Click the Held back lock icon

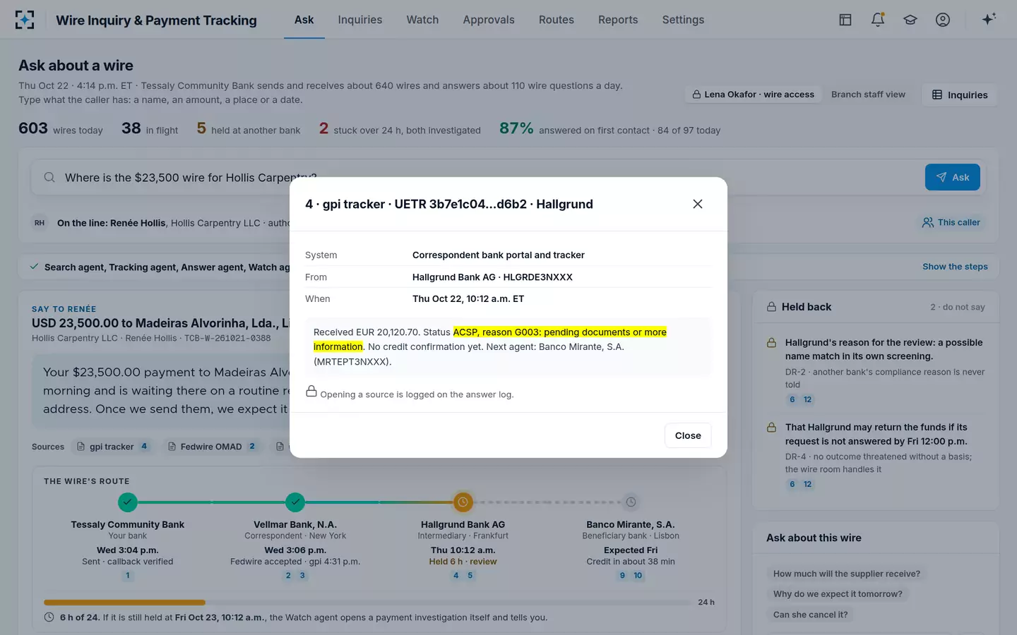pyautogui.click(x=772, y=307)
